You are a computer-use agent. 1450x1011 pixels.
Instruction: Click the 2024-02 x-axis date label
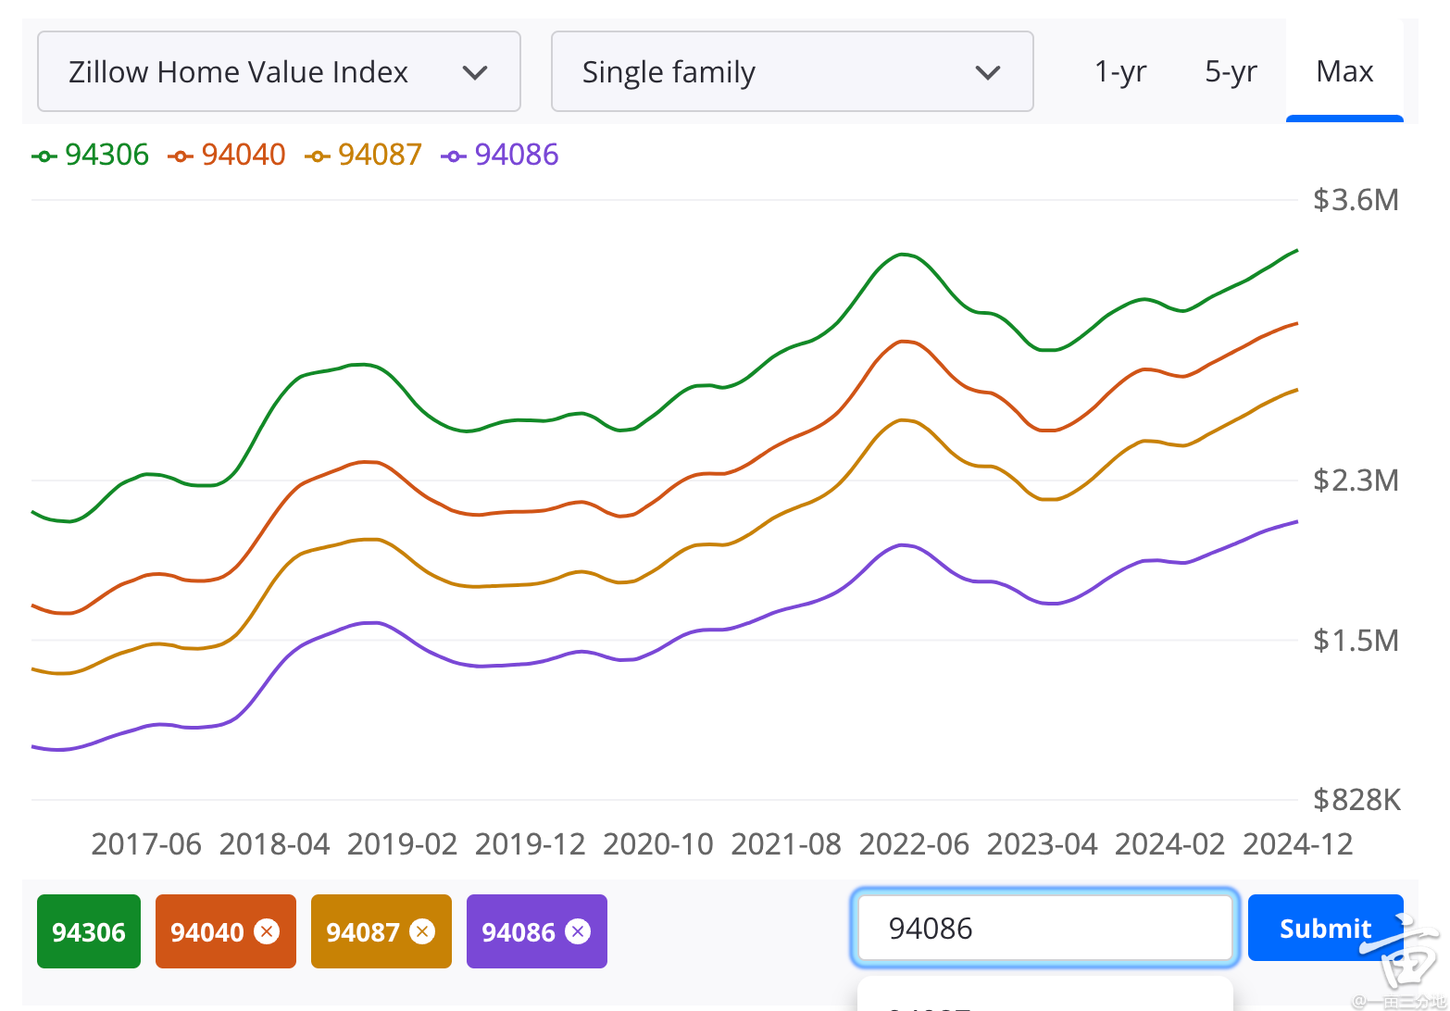(x=1169, y=844)
